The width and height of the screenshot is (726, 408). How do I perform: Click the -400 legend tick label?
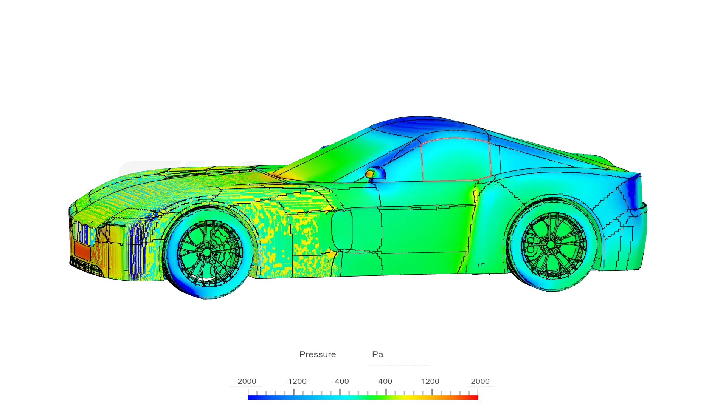click(x=340, y=382)
